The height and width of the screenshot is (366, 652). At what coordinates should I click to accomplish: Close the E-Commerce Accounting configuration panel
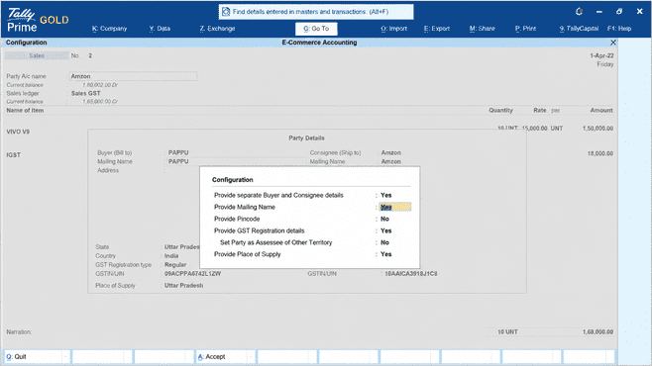click(613, 43)
